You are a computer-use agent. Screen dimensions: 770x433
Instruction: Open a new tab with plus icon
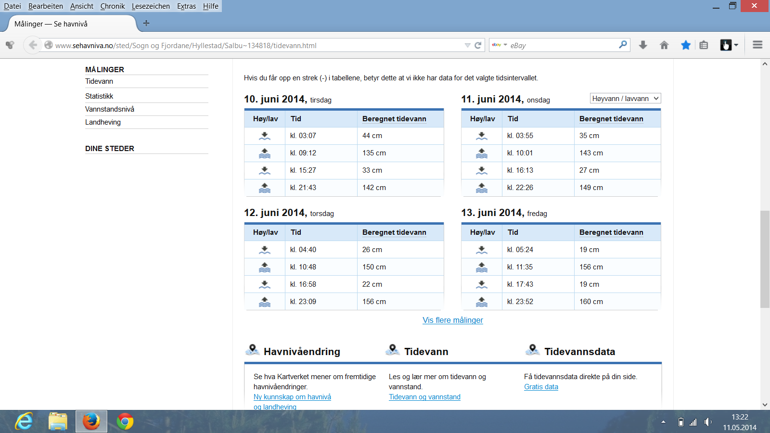[x=146, y=23]
